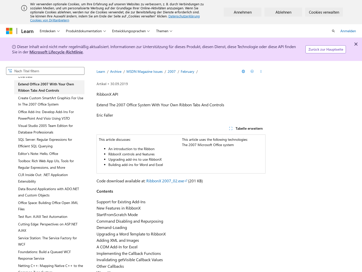The image size is (362, 272).
Task: Decline cookies with Ablehnen
Action: pyautogui.click(x=283, y=12)
